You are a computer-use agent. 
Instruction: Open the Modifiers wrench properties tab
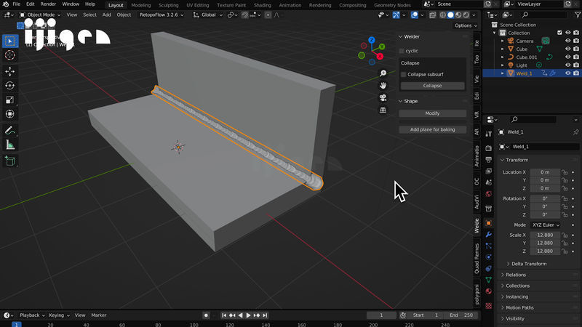pos(488,234)
